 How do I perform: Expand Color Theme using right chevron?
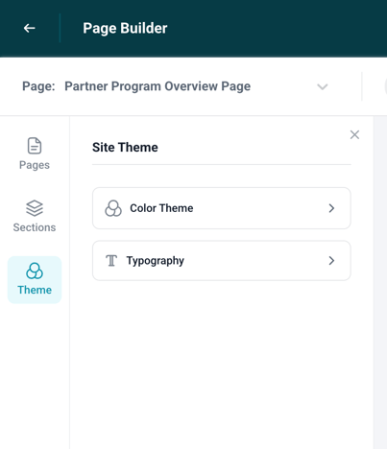pyautogui.click(x=331, y=208)
